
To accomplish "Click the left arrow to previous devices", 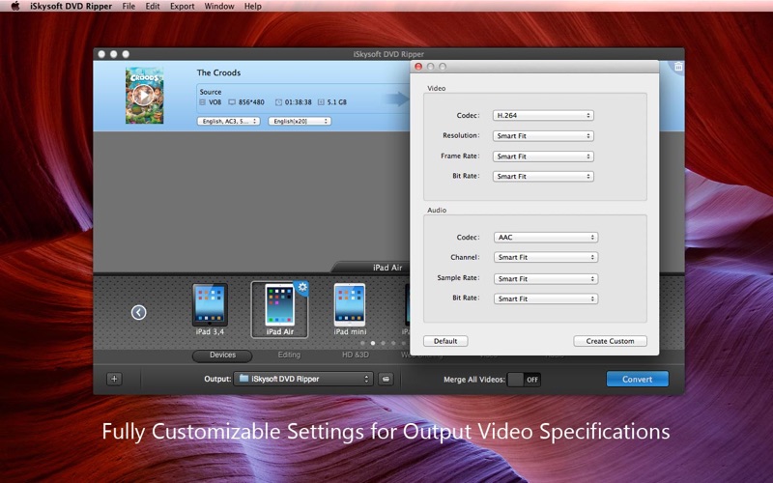I will tap(138, 312).
